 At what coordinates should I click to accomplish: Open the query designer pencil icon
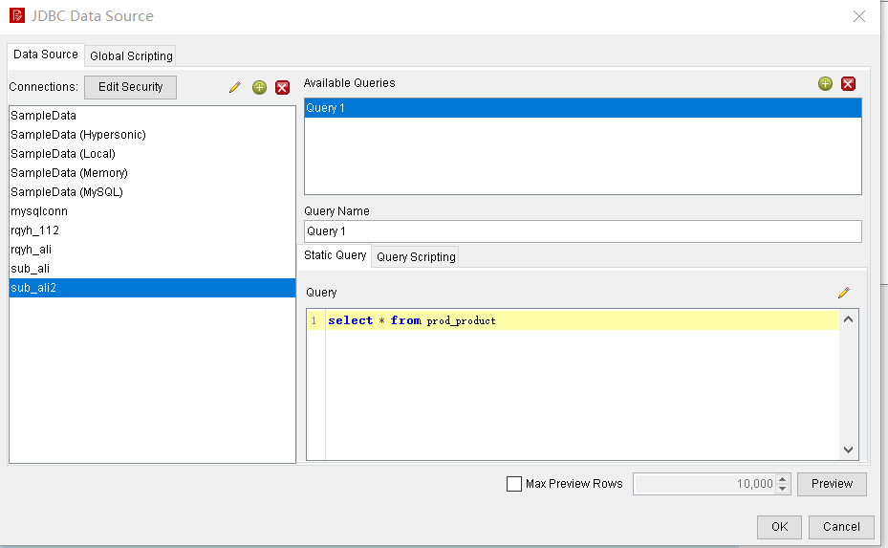[x=844, y=293]
